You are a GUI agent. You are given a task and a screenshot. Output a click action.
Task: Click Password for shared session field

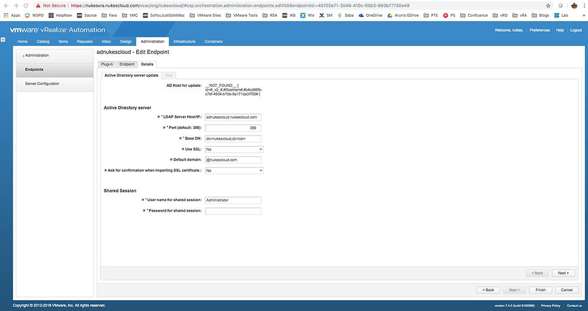click(233, 212)
